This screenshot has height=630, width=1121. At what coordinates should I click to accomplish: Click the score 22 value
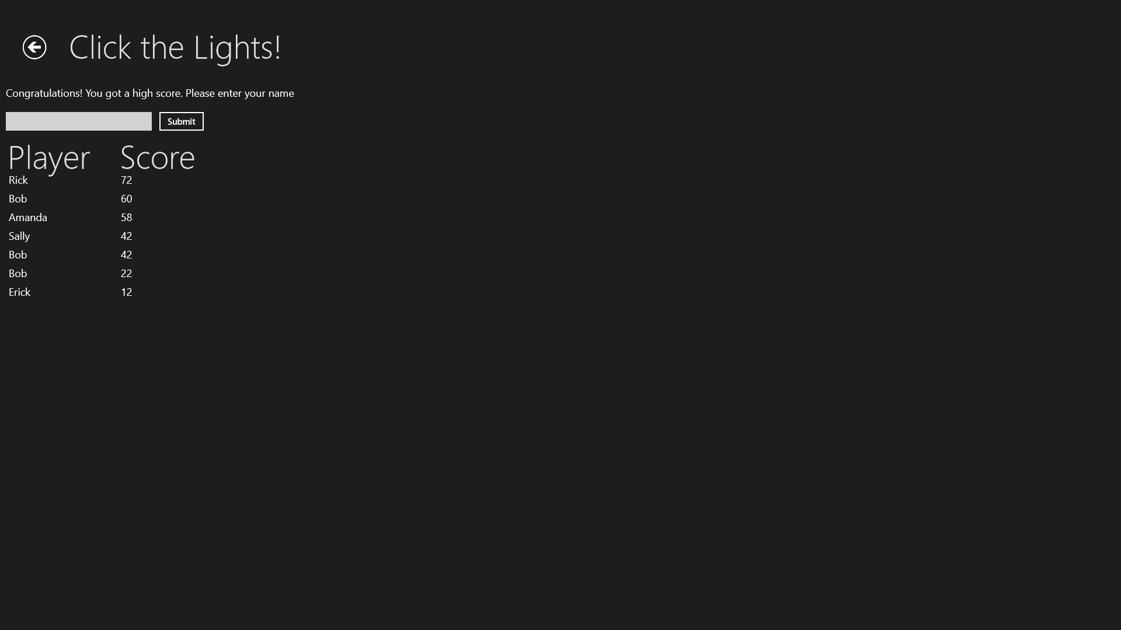[x=127, y=274]
